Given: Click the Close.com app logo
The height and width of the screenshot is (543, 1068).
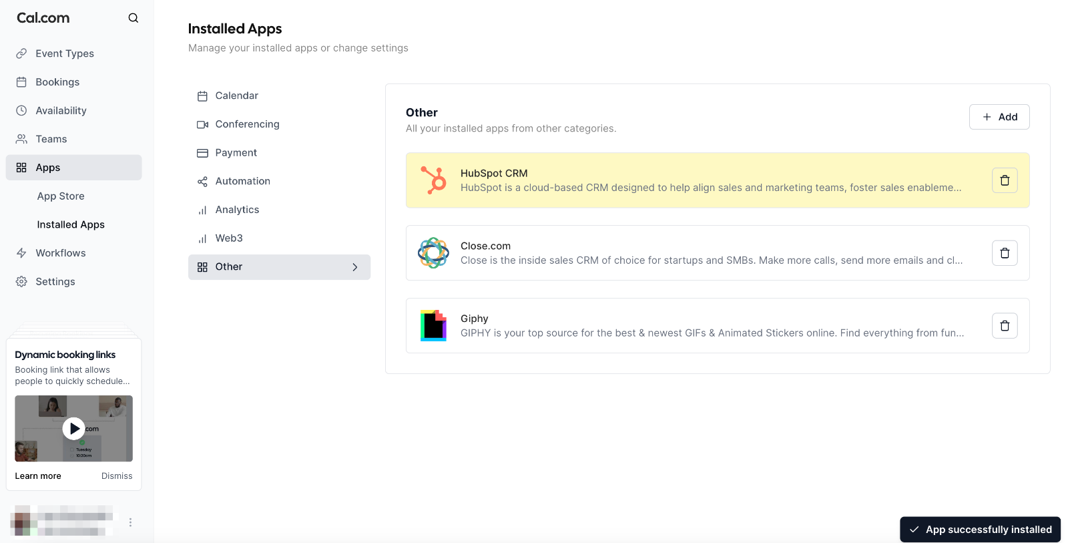Looking at the screenshot, I should click(433, 253).
